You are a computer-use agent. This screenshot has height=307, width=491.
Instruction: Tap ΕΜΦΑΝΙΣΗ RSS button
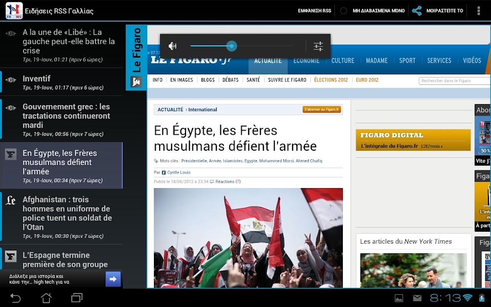click(315, 11)
